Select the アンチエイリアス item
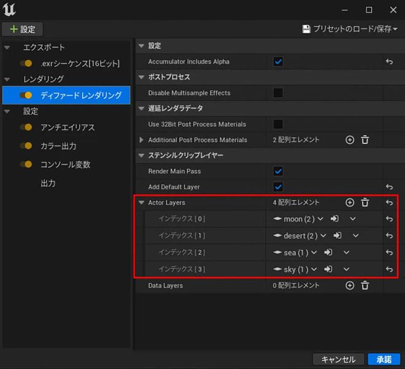The height and width of the screenshot is (369, 405). [67, 127]
